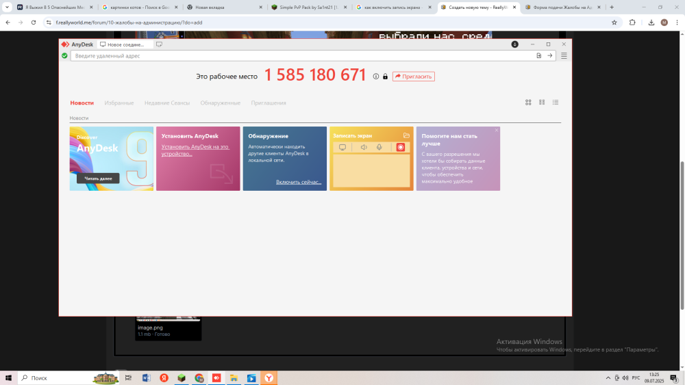Screen dimensions: 685x385
Task: Click the 'Читать далее' button on Discover card
Action: coord(98,178)
